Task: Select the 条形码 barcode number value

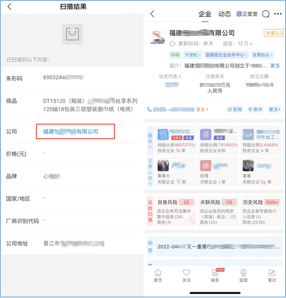Action: click(x=63, y=78)
